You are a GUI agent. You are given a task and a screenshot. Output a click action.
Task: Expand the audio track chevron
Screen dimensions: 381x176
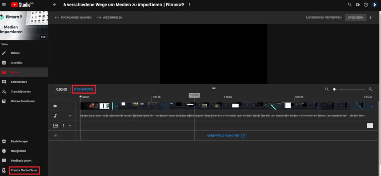(70, 116)
